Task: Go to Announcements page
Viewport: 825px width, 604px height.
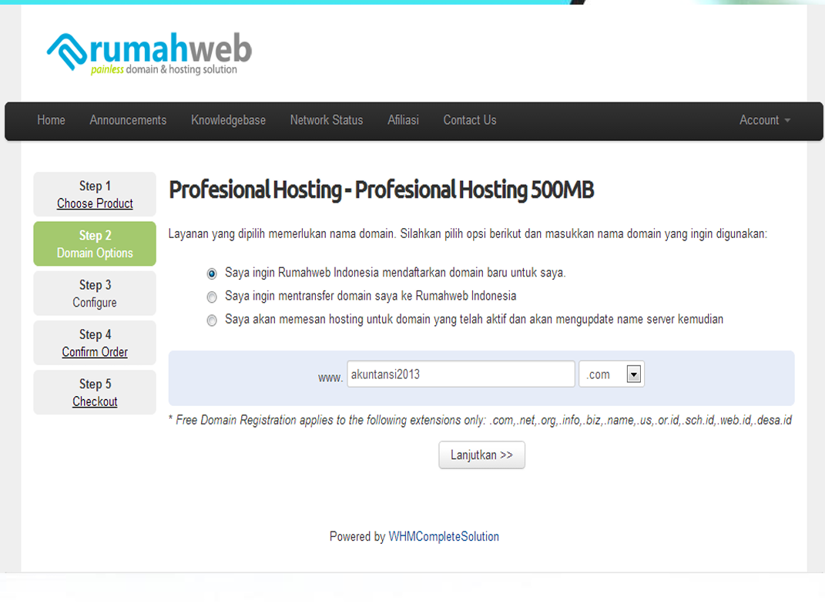Action: pos(128,120)
